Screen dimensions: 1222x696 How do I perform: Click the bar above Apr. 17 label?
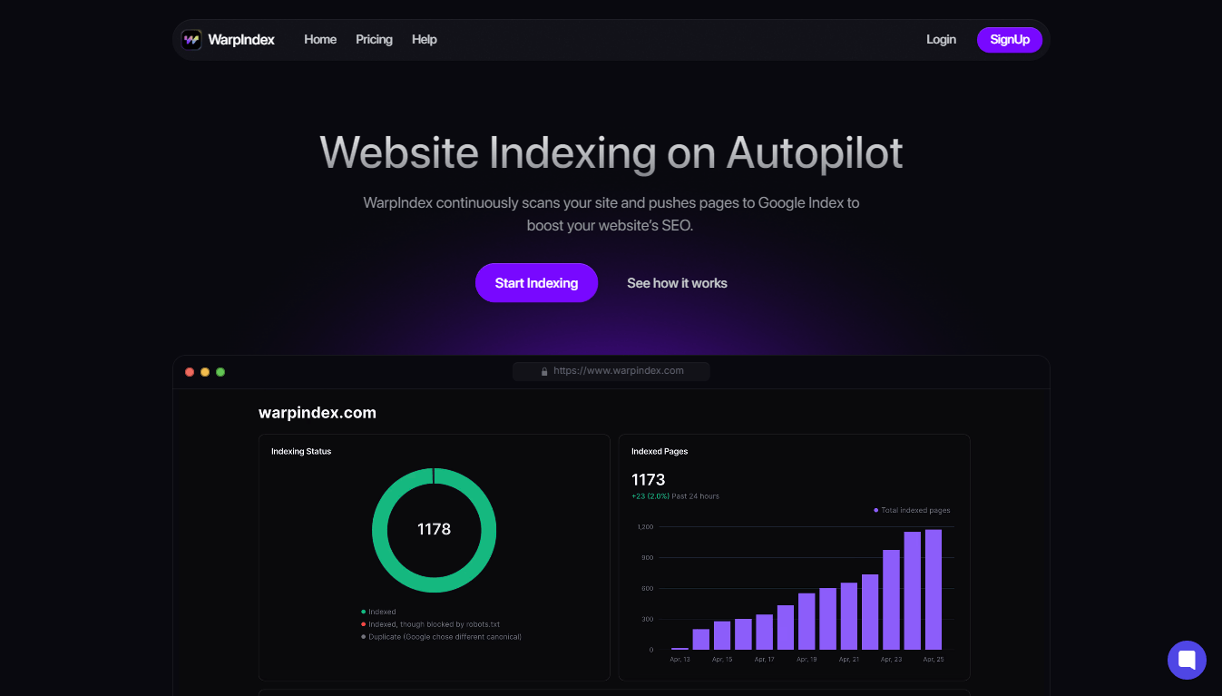pos(764,632)
